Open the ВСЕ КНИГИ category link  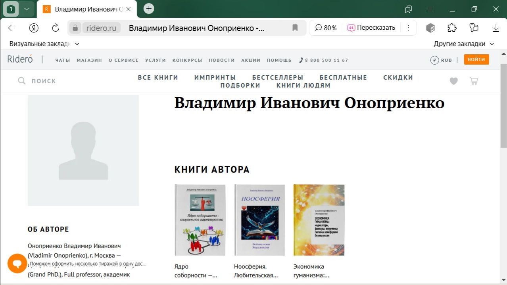(x=158, y=77)
